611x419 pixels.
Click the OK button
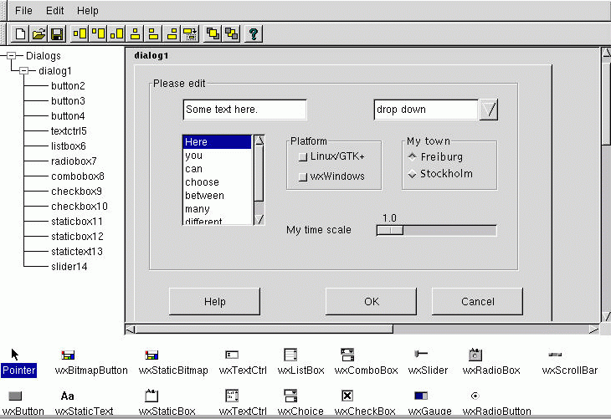click(371, 301)
